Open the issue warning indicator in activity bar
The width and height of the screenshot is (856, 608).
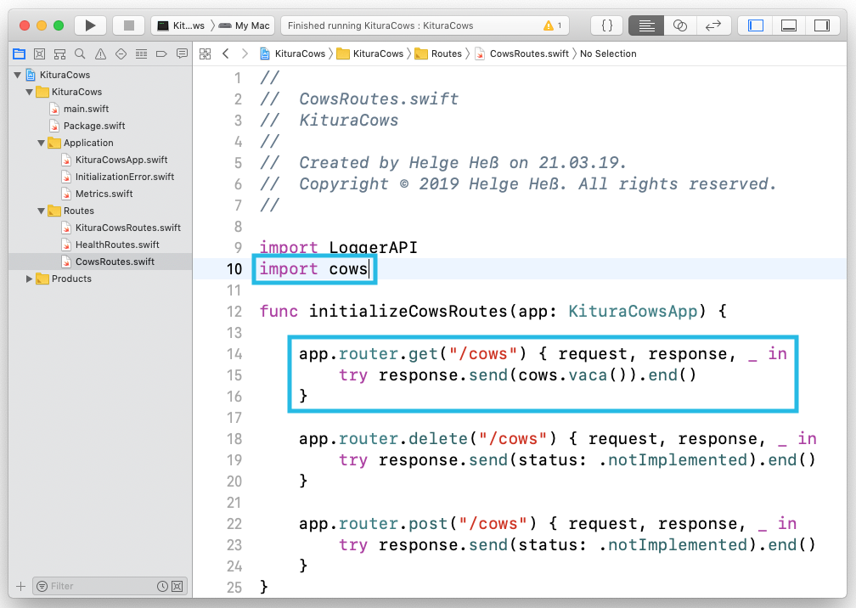[x=553, y=25]
